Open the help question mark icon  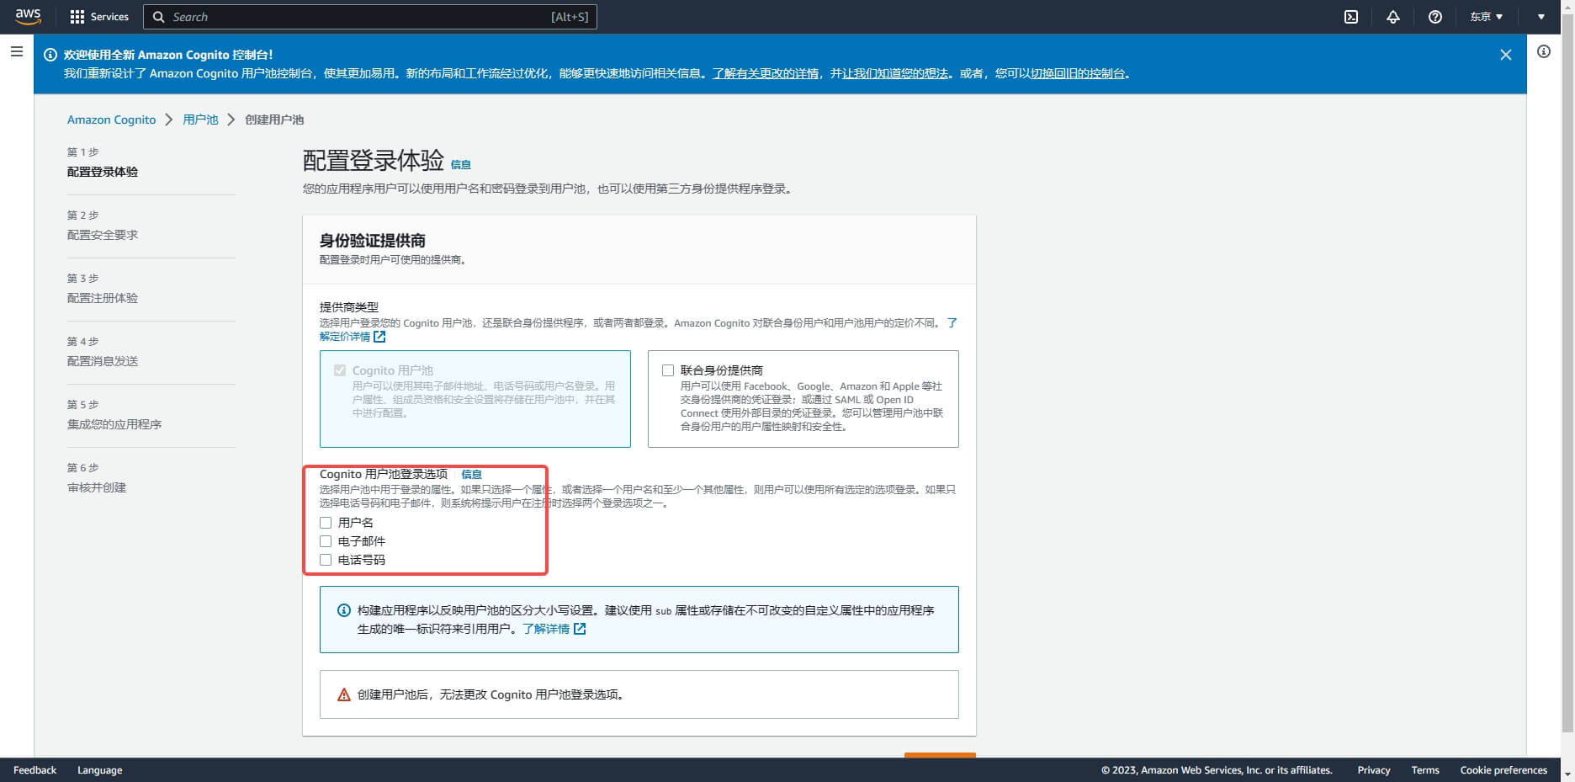1435,17
